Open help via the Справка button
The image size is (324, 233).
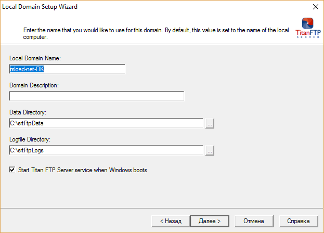point(298,221)
